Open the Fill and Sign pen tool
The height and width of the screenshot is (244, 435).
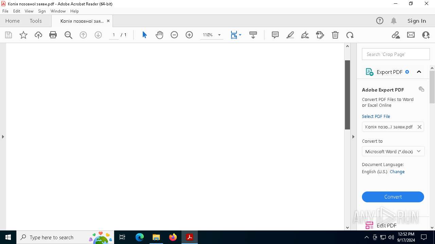coord(305,35)
